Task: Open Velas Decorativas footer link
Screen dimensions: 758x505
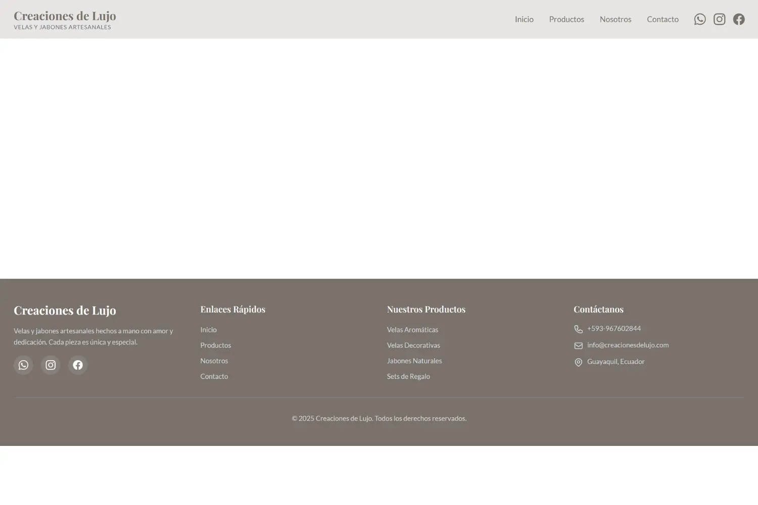Action: tap(413, 345)
